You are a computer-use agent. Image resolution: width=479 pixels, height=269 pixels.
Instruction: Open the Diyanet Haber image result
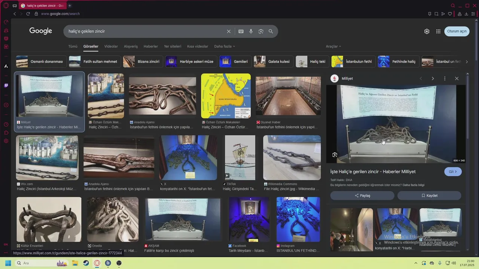(x=288, y=96)
